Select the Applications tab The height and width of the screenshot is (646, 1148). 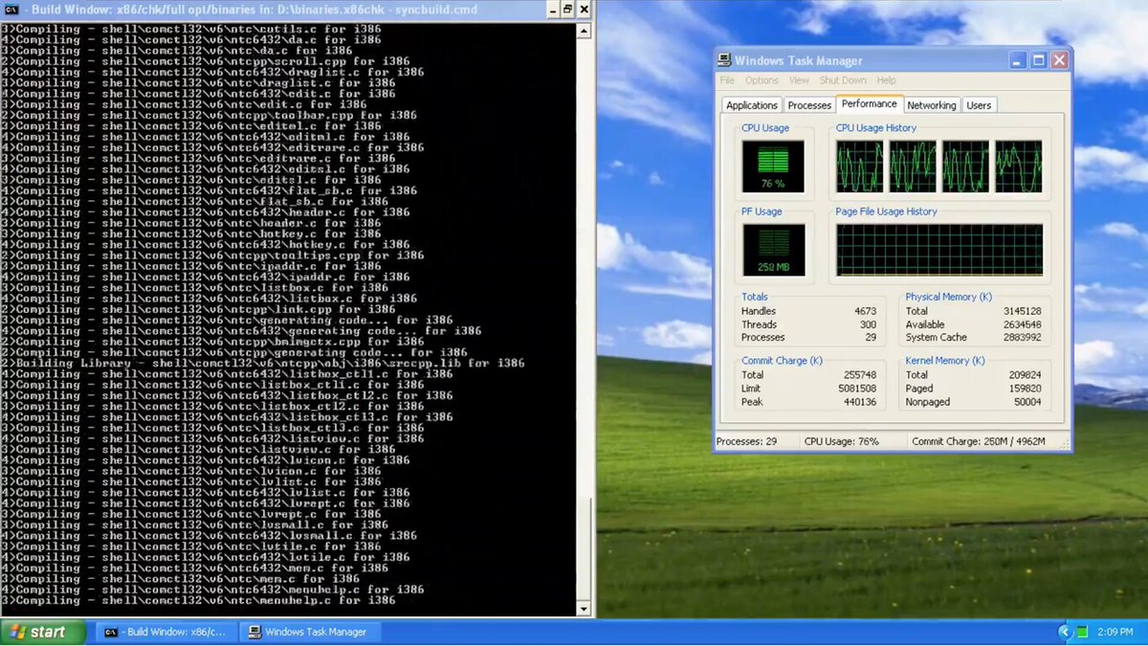pos(751,105)
